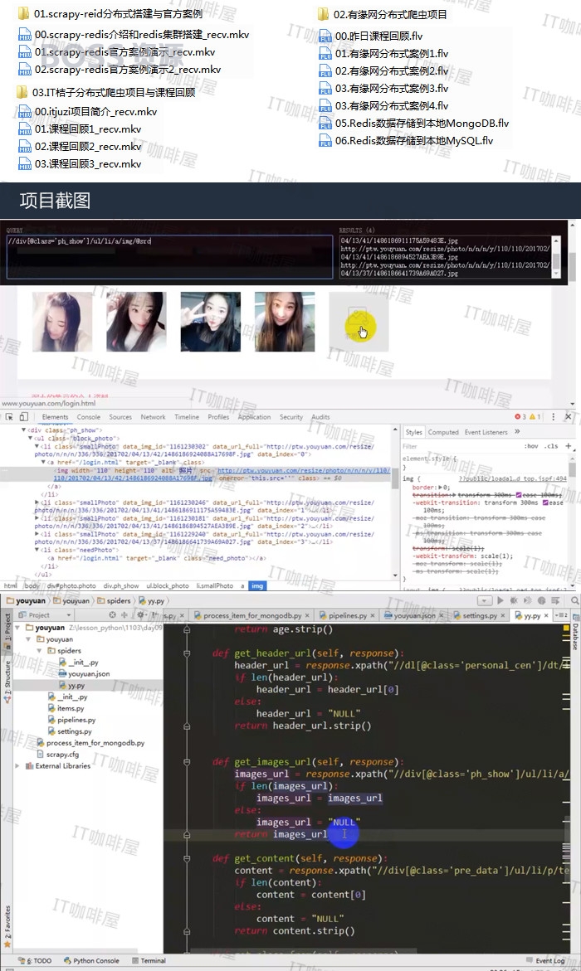Click the public/loadal top.jspf:494 source link
Screen dimensions: 581x971
click(x=513, y=478)
